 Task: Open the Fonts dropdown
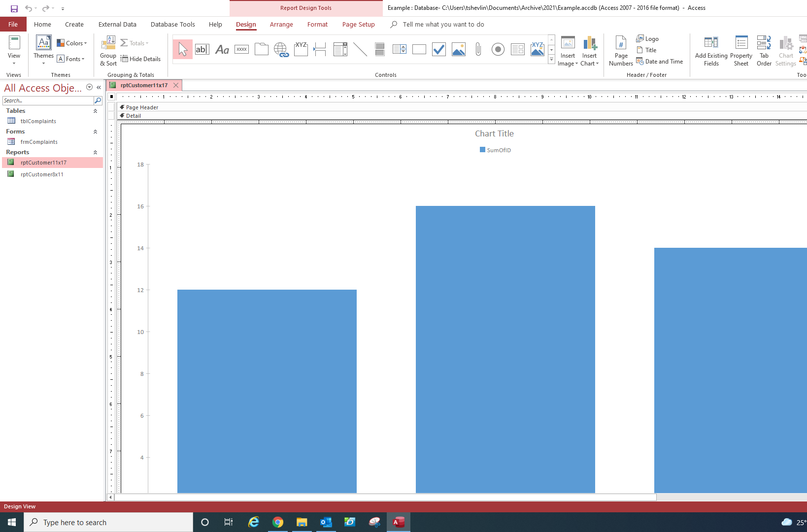(71, 59)
